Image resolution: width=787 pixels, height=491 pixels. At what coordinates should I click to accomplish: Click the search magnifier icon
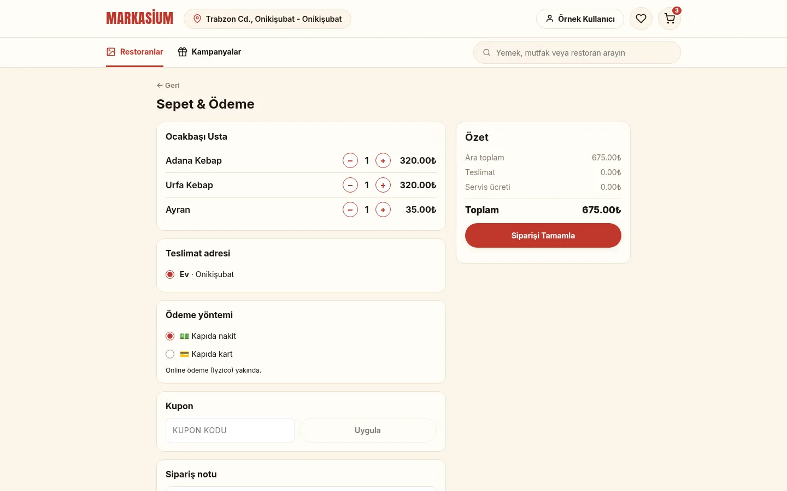tap(486, 53)
